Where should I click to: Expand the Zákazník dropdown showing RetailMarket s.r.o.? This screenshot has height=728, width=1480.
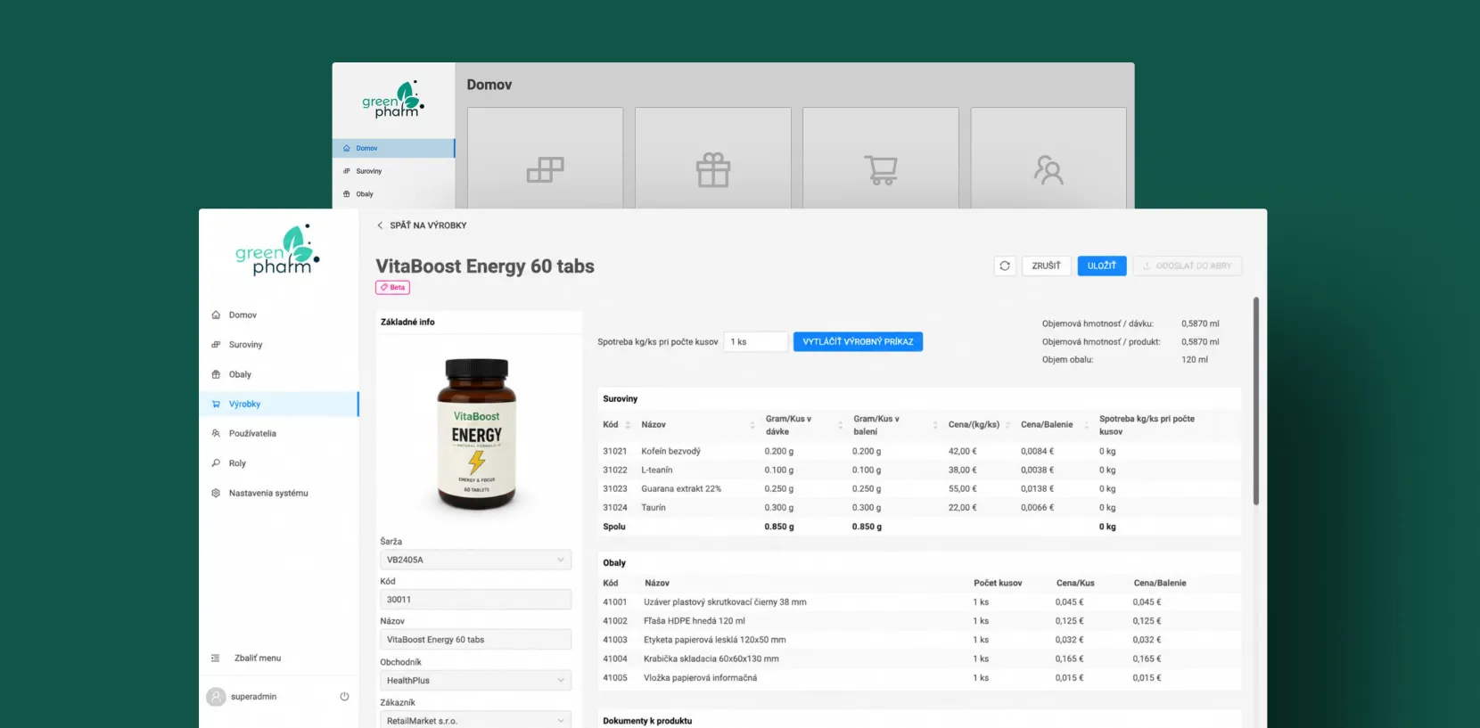click(x=475, y=720)
